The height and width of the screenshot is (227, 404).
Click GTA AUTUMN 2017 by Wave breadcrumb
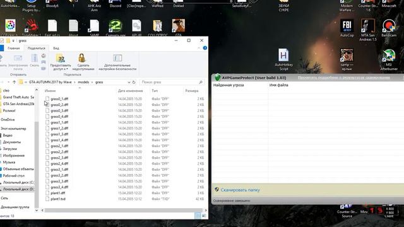tap(50, 82)
